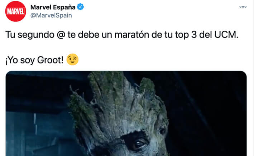The image size is (258, 156).
Task: Click the blue verified checkmark badge
Action: pyautogui.click(x=81, y=7)
